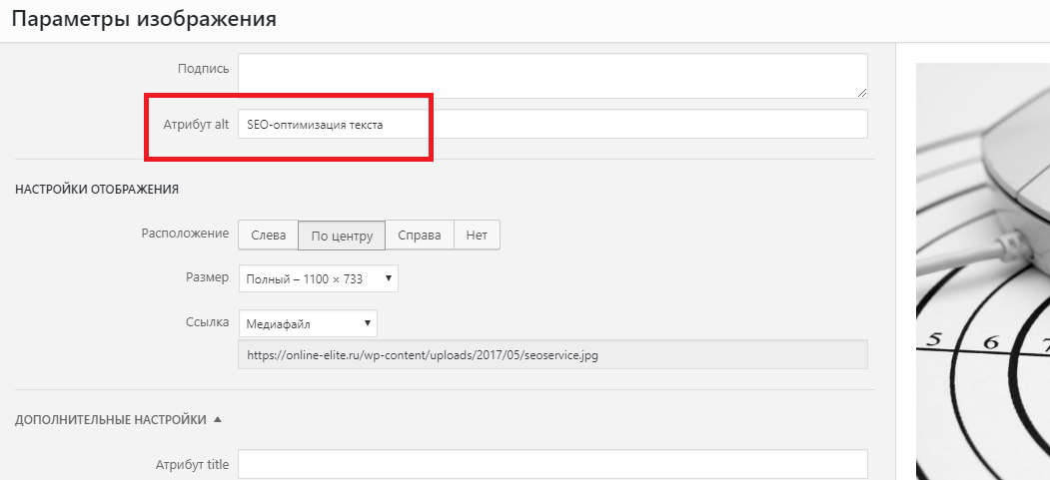Focus the Атрибут alt input field
Screen dimensions: 1050x480
(551, 125)
